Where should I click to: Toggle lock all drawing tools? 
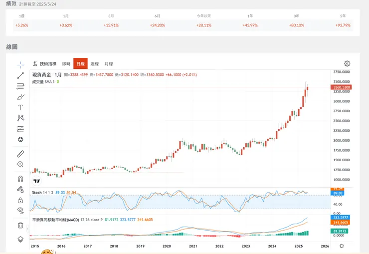tap(20, 200)
